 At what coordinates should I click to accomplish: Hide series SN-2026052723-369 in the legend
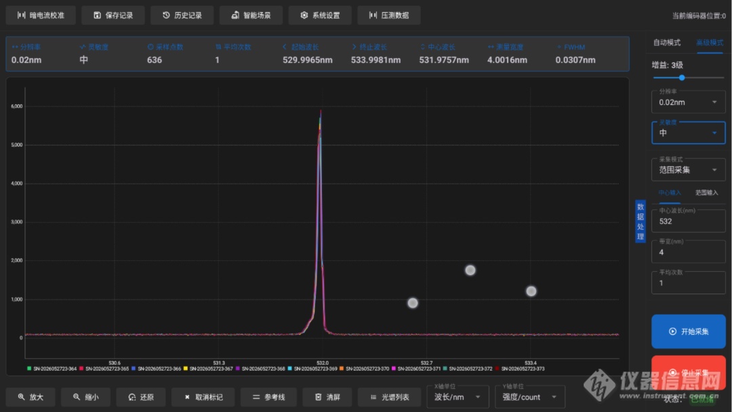pyautogui.click(x=312, y=369)
